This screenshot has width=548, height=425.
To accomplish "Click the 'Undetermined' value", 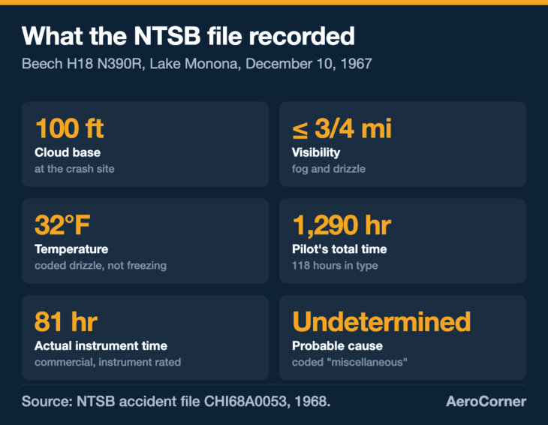I will (381, 321).
